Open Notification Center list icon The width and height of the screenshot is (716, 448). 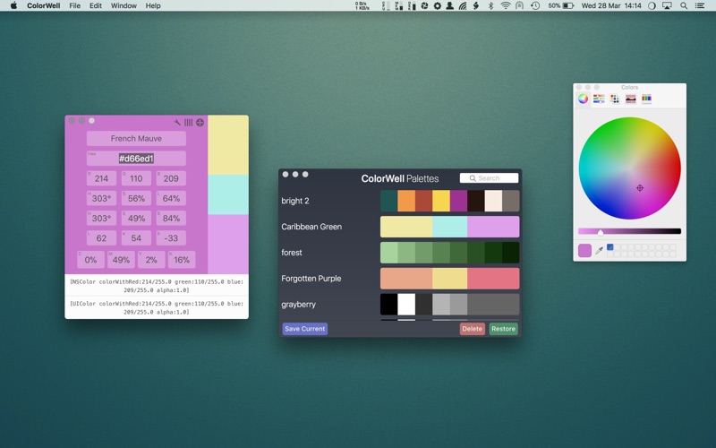[x=700, y=6]
